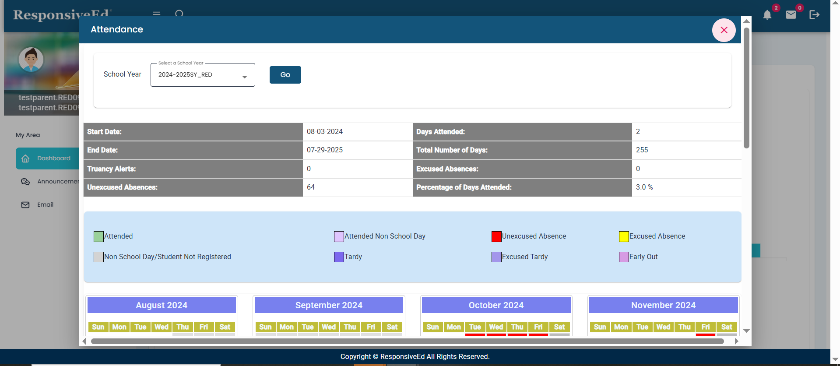Close the Attendance dialog
This screenshot has height=366, width=840.
724,30
